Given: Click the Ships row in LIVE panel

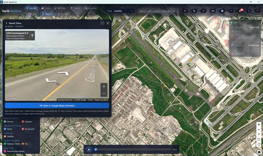Looking at the screenshot, I should (x=245, y=31).
